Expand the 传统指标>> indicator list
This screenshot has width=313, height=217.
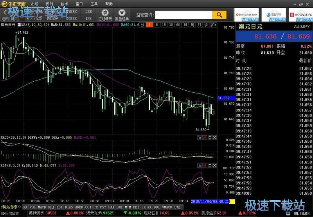coord(11,207)
